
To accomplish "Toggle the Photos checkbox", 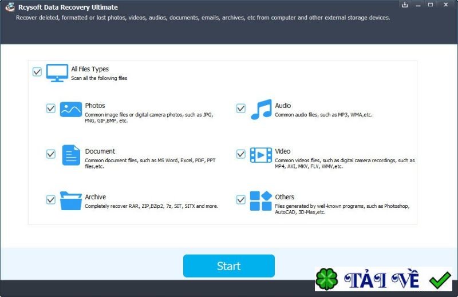I will [x=51, y=108].
